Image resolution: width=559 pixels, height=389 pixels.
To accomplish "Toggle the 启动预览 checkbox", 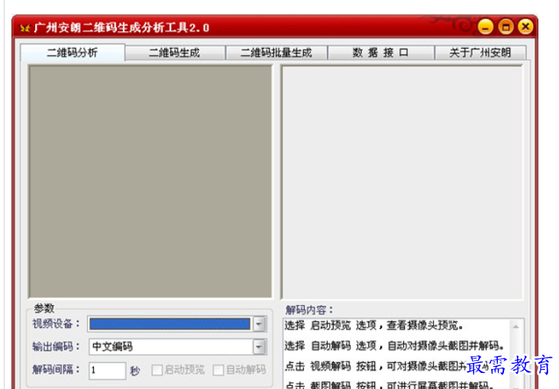I will 157,370.
